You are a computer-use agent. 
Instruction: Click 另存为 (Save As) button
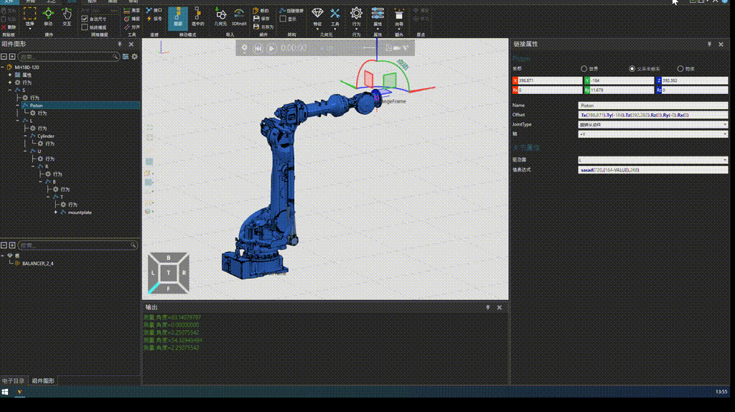(x=263, y=27)
